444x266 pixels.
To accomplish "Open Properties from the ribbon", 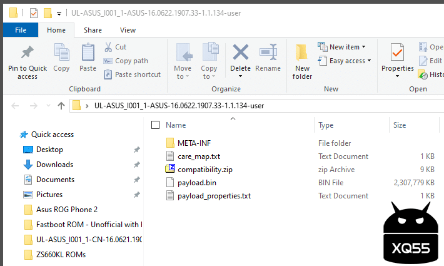I will 397,53.
